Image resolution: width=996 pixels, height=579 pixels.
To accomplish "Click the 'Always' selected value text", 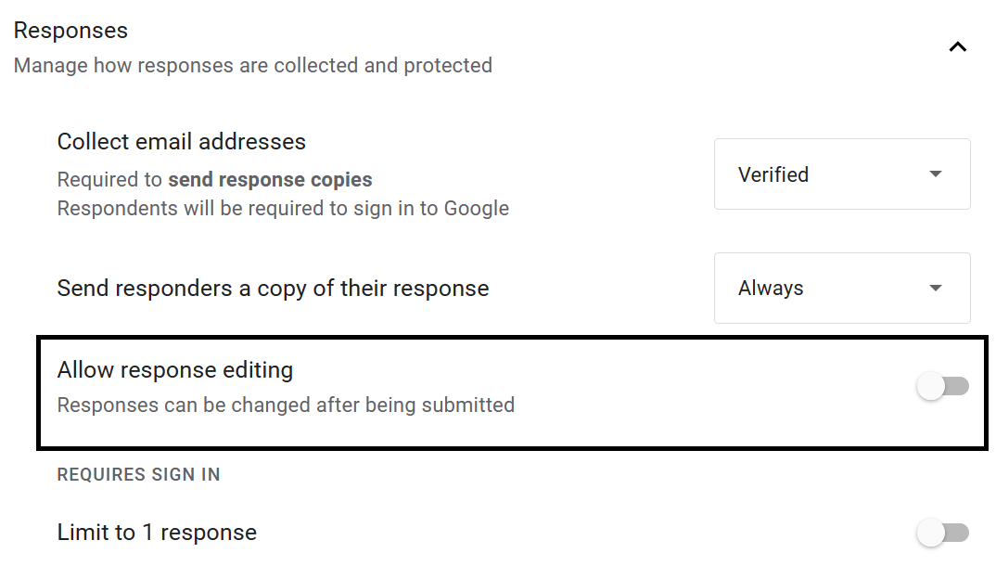I will [x=771, y=289].
